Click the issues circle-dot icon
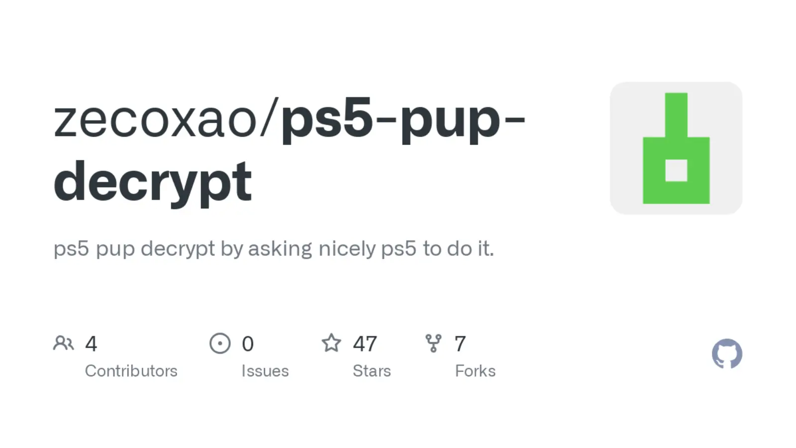This screenshot has width=796, height=448. (x=220, y=343)
